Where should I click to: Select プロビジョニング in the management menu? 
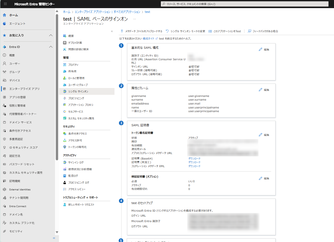(76, 98)
